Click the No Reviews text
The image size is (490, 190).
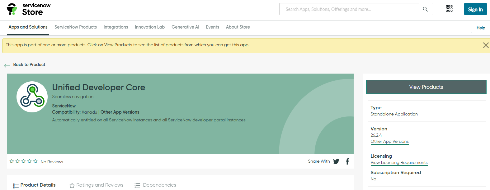click(52, 162)
